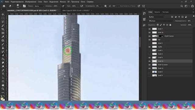Click the Share icon at top right
Image resolution: width=195 pixels, height=110 pixels.
coord(192,6)
